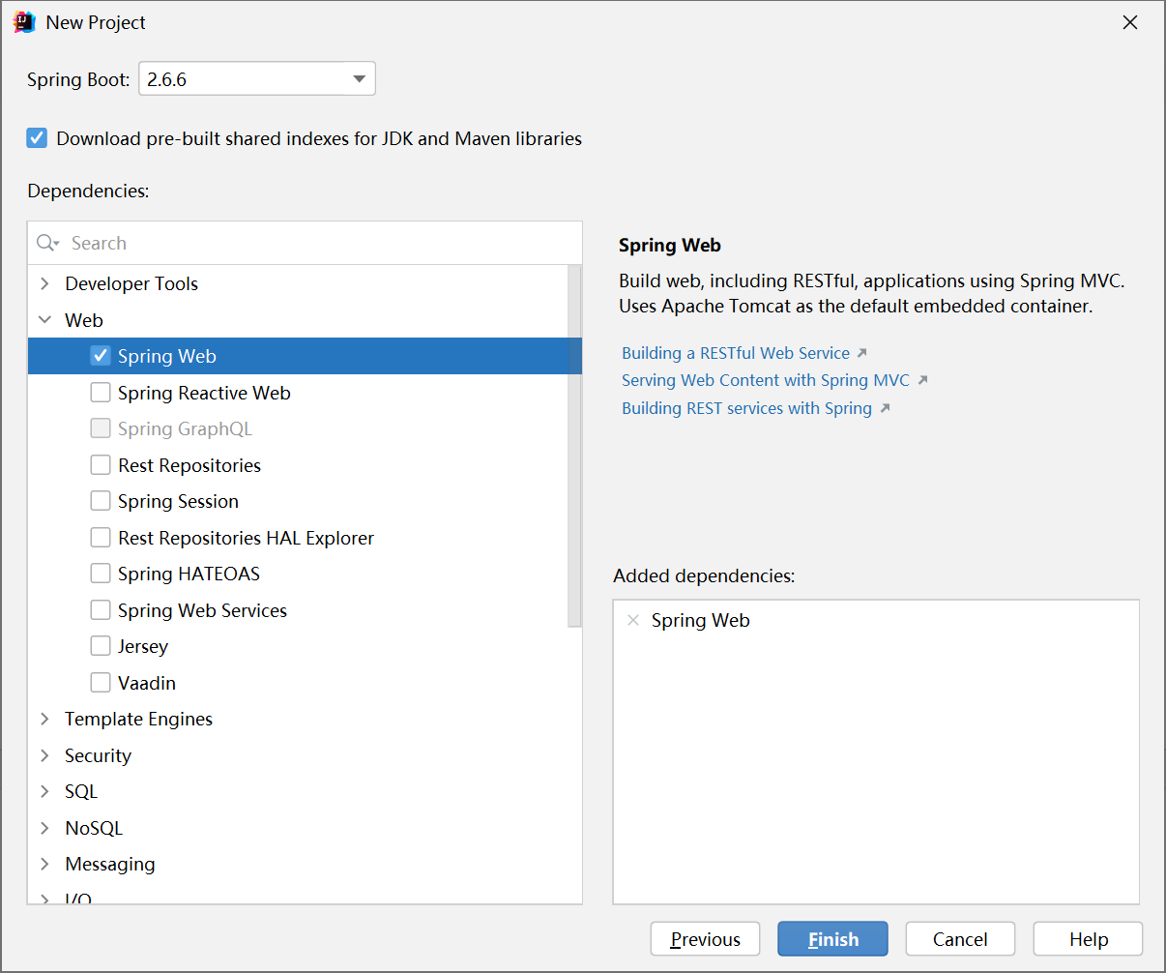Viewport: 1166px width, 973px height.
Task: Uncheck the Spring Web dependency checkbox
Action: point(101,356)
